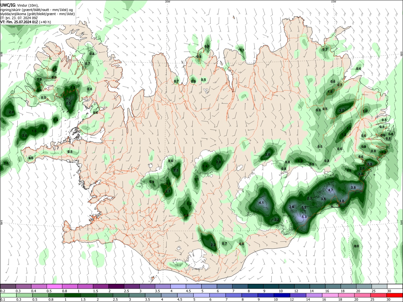Click the '0.1' label in bottom legend row
This screenshot has height=302, width=403.
(x=3, y=300)
